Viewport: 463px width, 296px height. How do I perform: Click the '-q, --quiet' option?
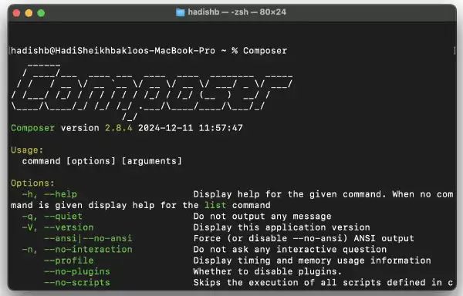coord(52,217)
